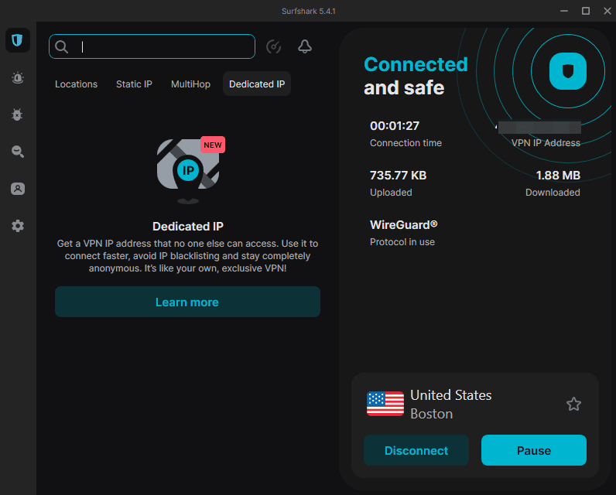
Task: Click the United States flag icon
Action: click(x=385, y=404)
